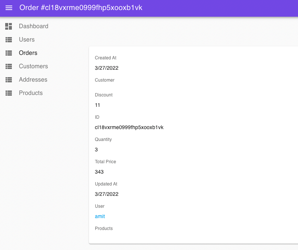
Task: Click the Addresses list icon
Action: click(8, 79)
